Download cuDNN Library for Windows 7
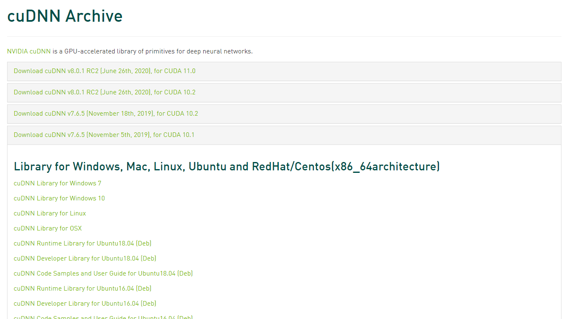The width and height of the screenshot is (569, 319). 57,183
